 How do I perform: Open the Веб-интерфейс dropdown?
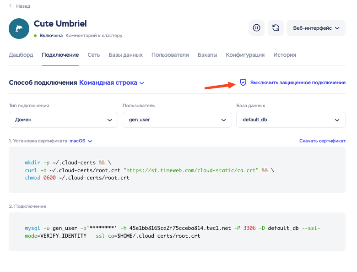[316, 28]
